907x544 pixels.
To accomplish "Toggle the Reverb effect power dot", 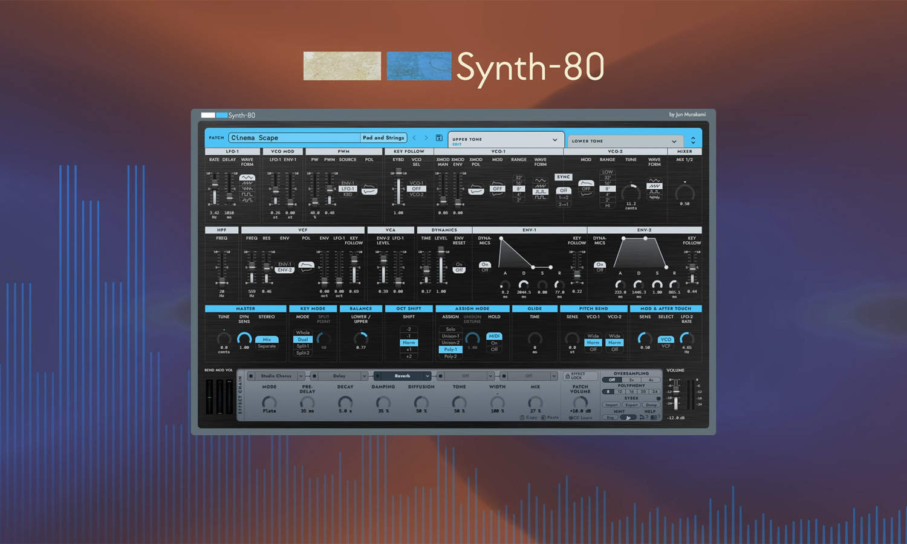I will pos(377,376).
